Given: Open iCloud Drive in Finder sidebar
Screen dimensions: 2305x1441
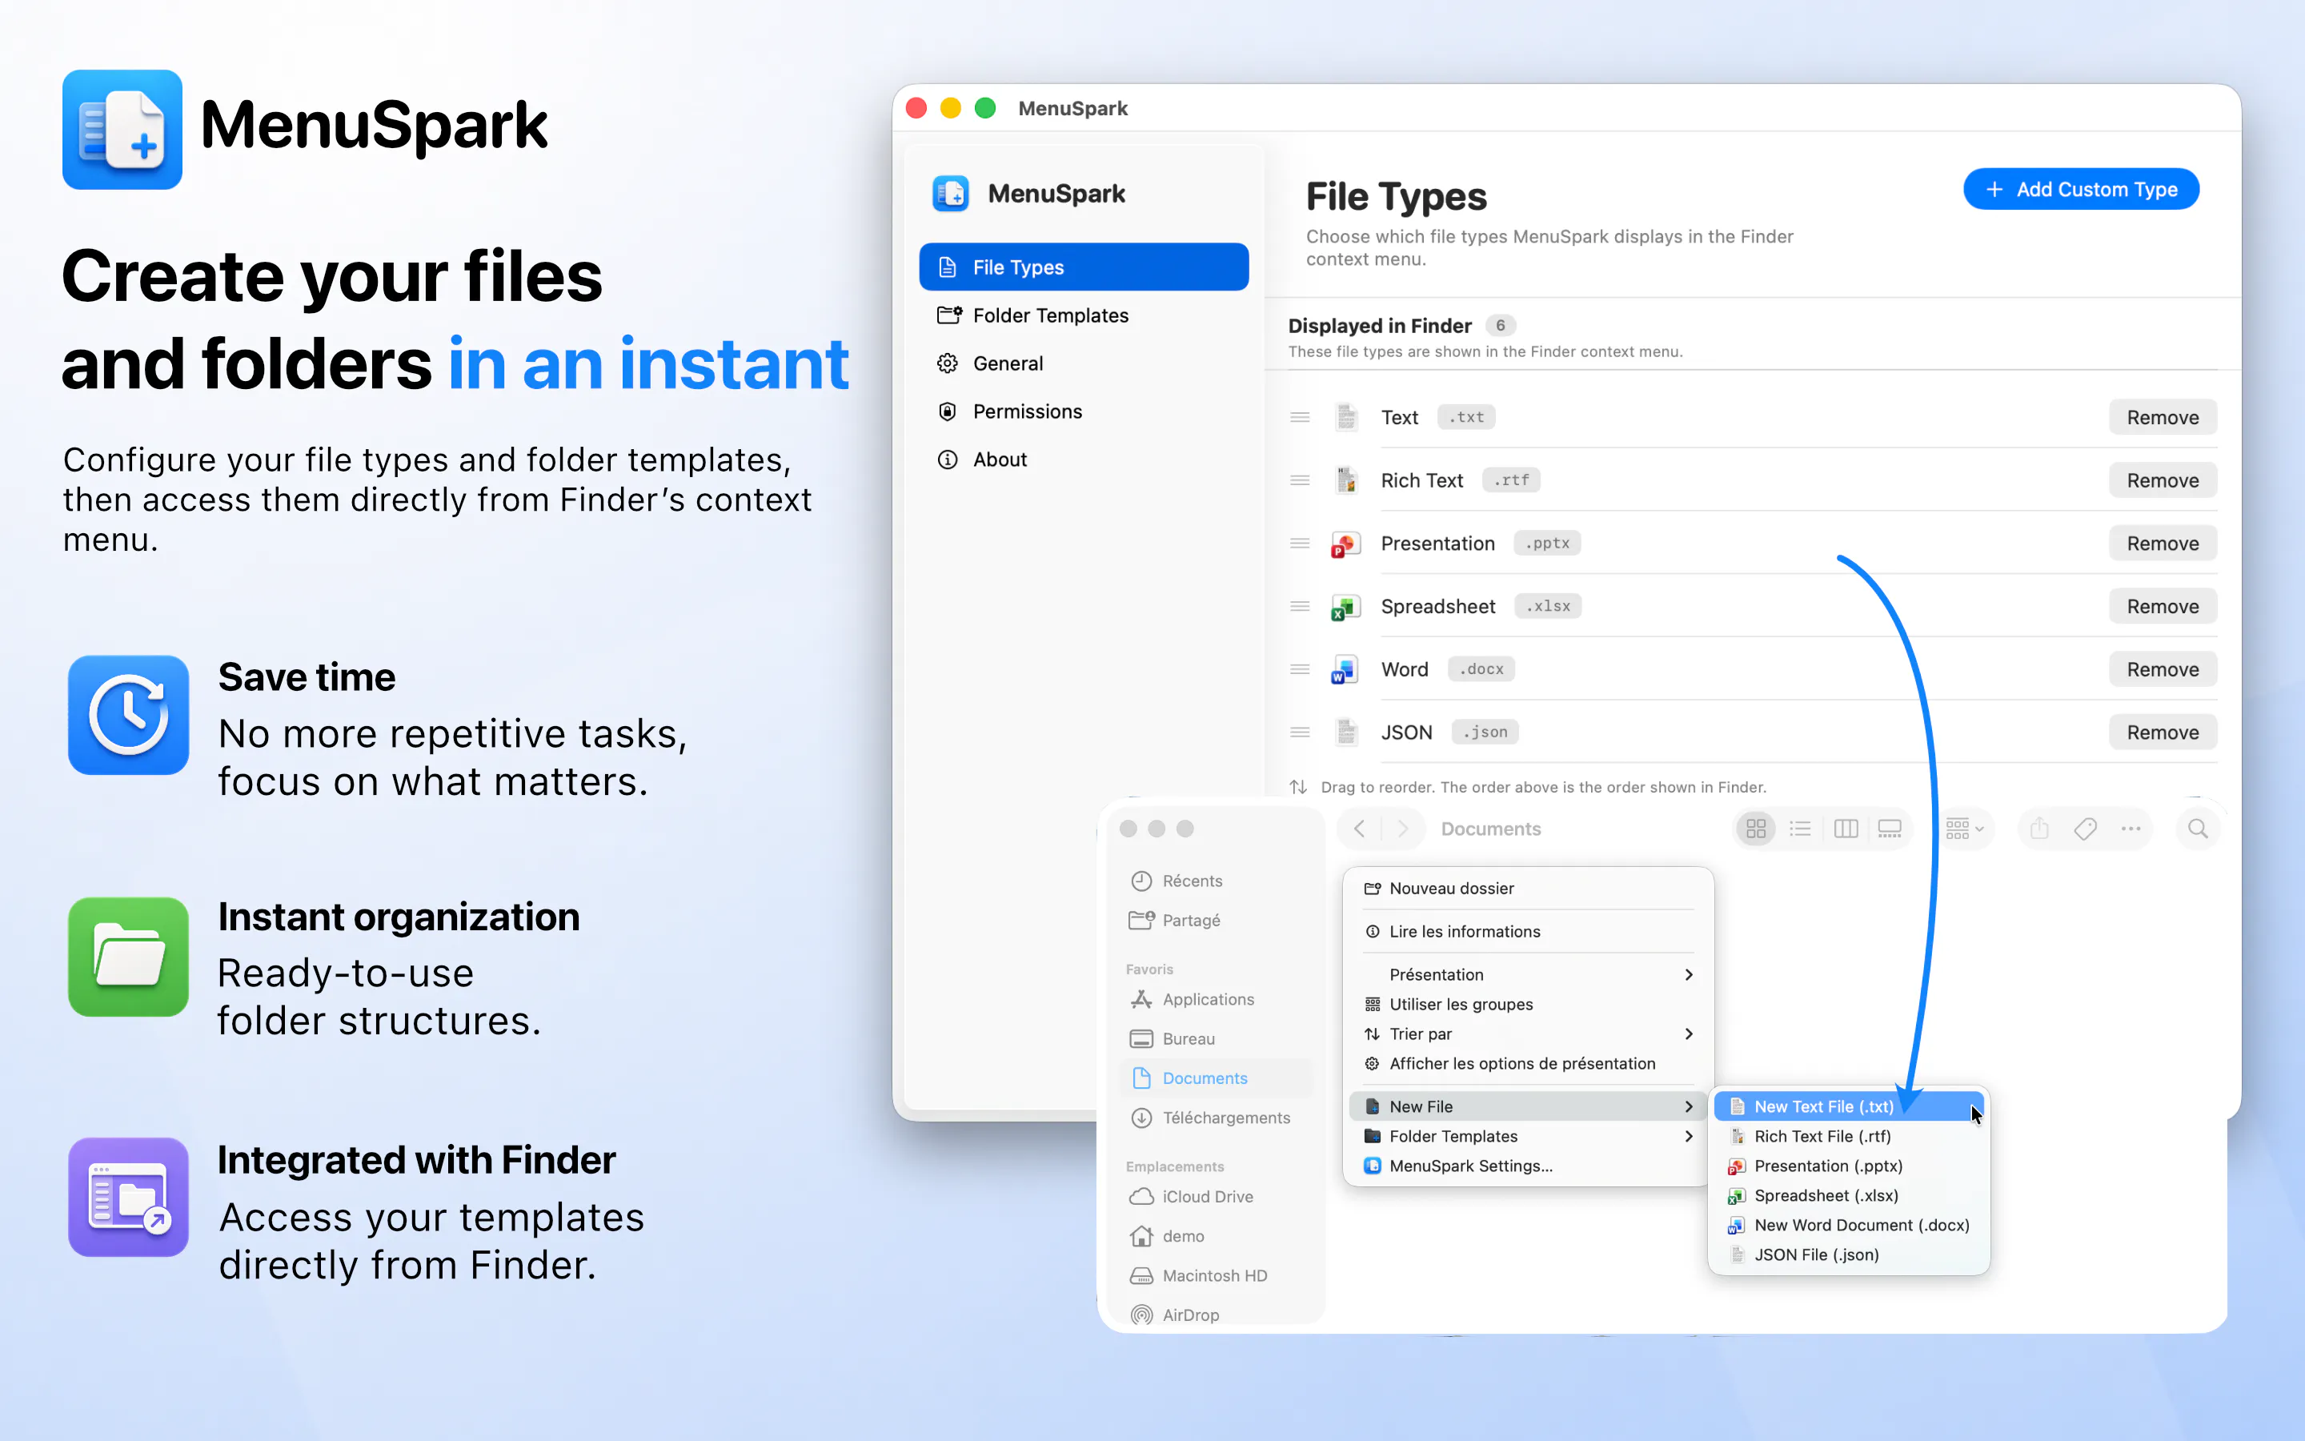Looking at the screenshot, I should (1217, 1196).
